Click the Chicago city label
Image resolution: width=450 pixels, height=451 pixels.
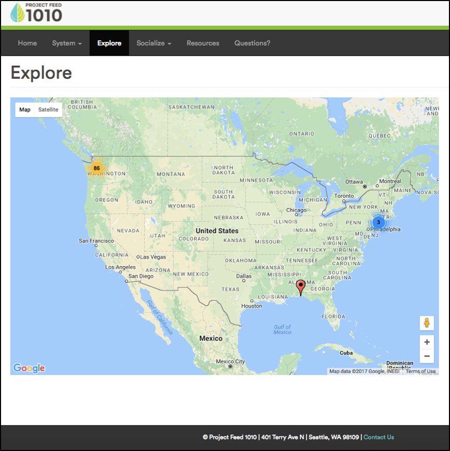tap(296, 210)
